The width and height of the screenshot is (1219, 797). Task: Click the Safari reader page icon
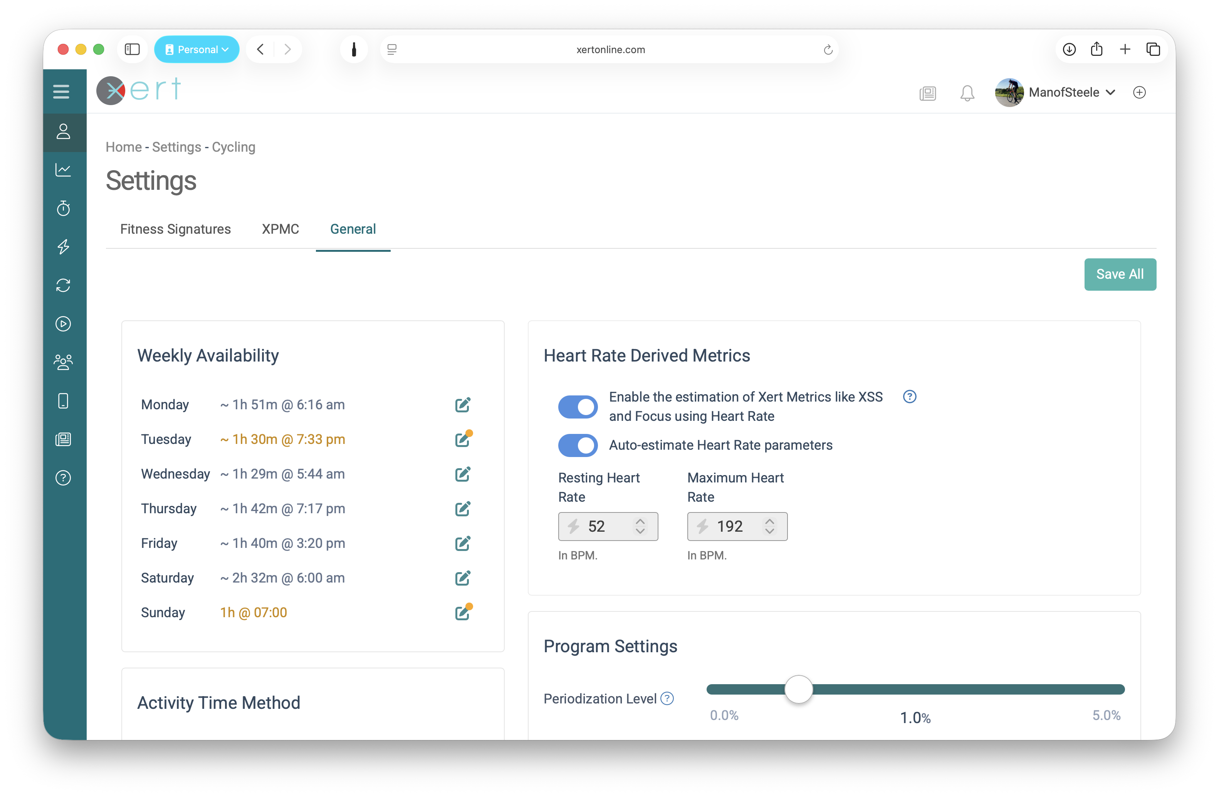pos(392,50)
